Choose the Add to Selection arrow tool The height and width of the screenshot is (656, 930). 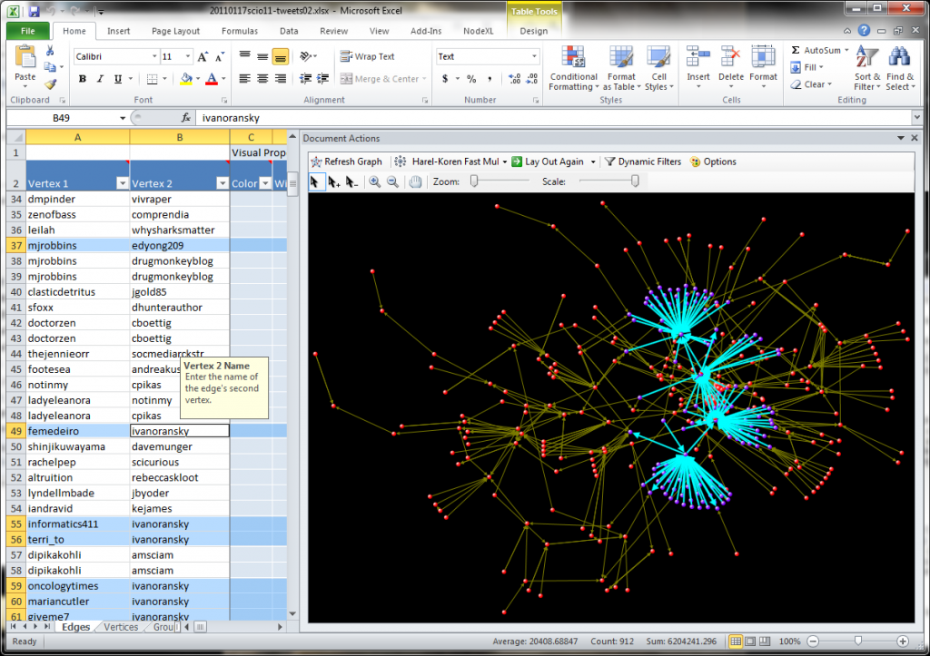tap(333, 182)
